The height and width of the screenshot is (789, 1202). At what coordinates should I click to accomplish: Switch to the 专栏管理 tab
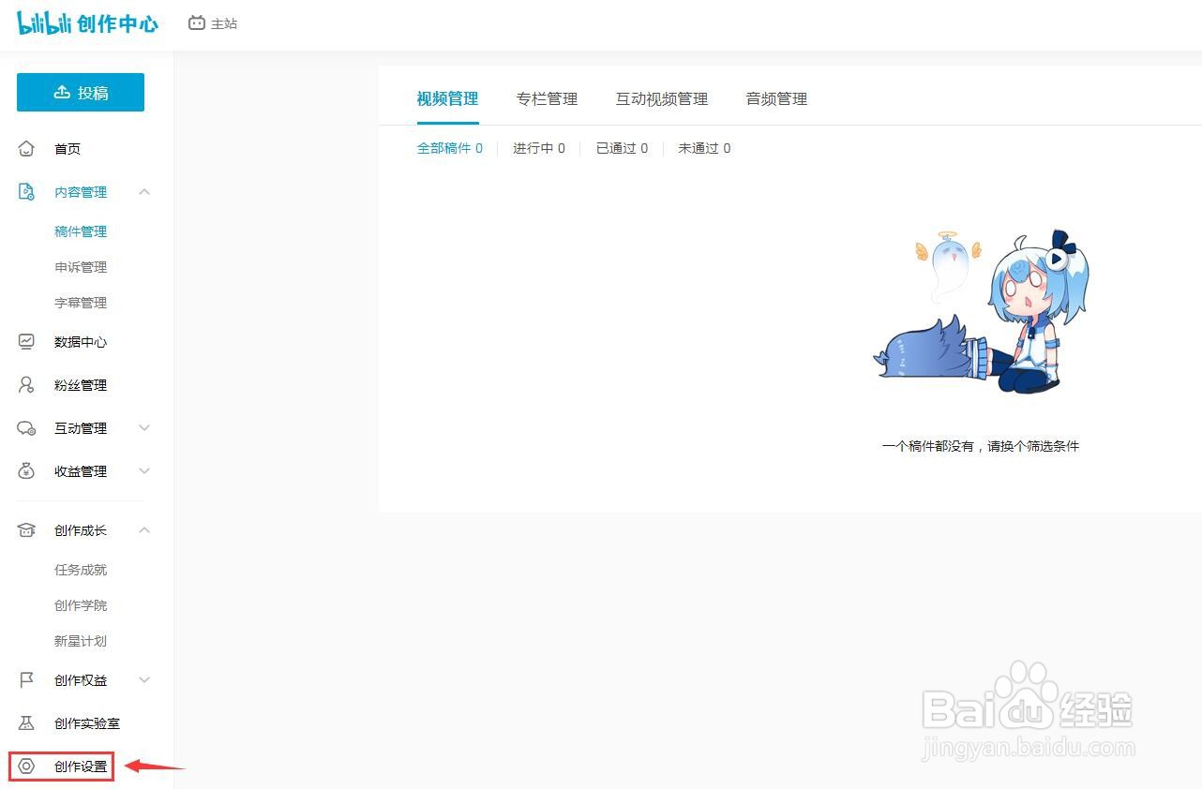(547, 98)
